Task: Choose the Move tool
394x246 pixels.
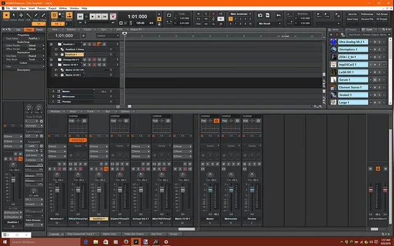Action: [x=21, y=15]
